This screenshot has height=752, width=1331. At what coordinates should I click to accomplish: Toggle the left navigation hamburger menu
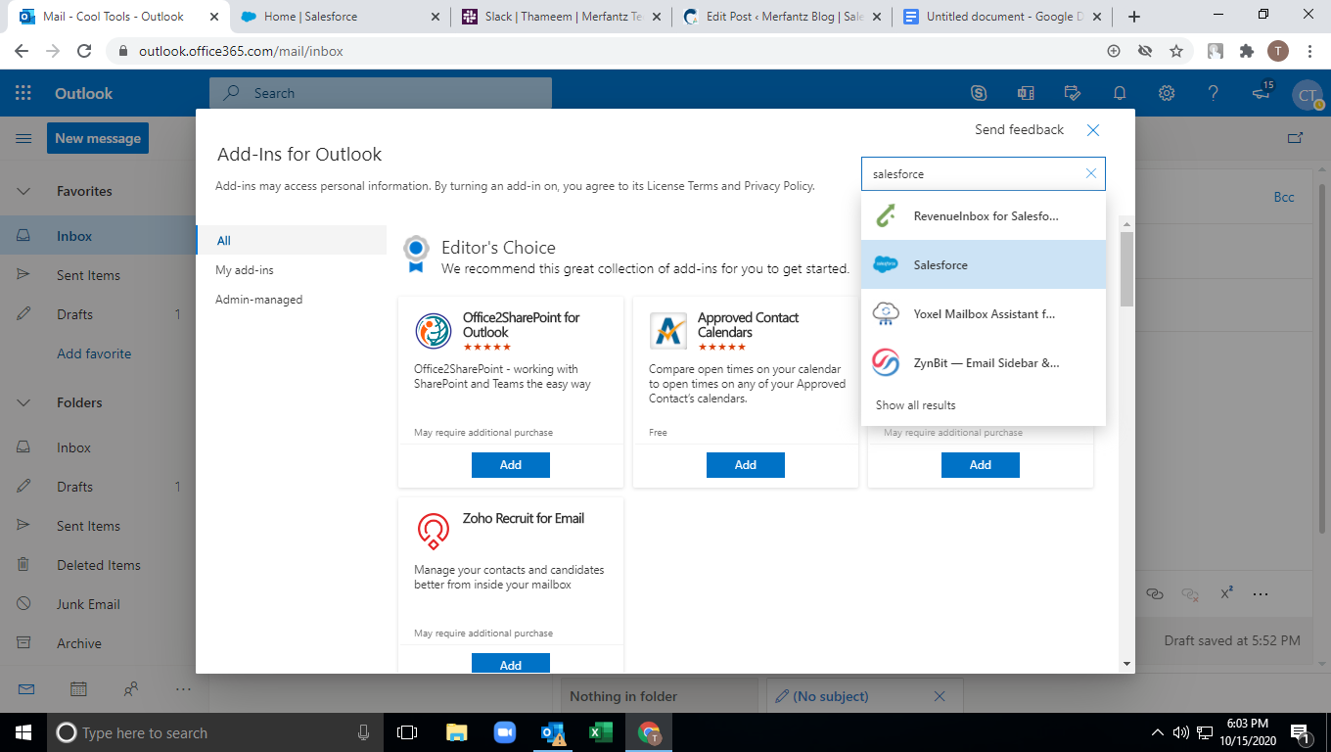tap(23, 139)
